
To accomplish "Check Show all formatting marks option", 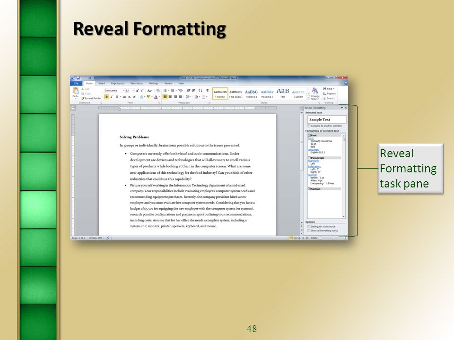I will point(309,230).
